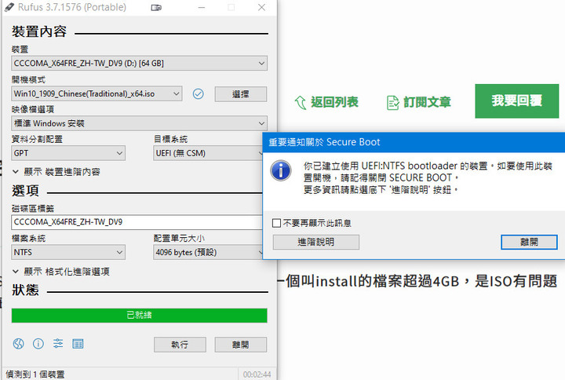
Task: Click the 偵測到 1 個裝置 status text
Action: [x=35, y=375]
